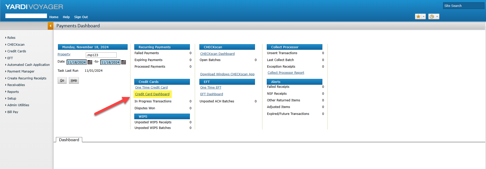Expand the Payment Manager section
Image resolution: width=486 pixels, height=169 pixels.
pyautogui.click(x=21, y=71)
